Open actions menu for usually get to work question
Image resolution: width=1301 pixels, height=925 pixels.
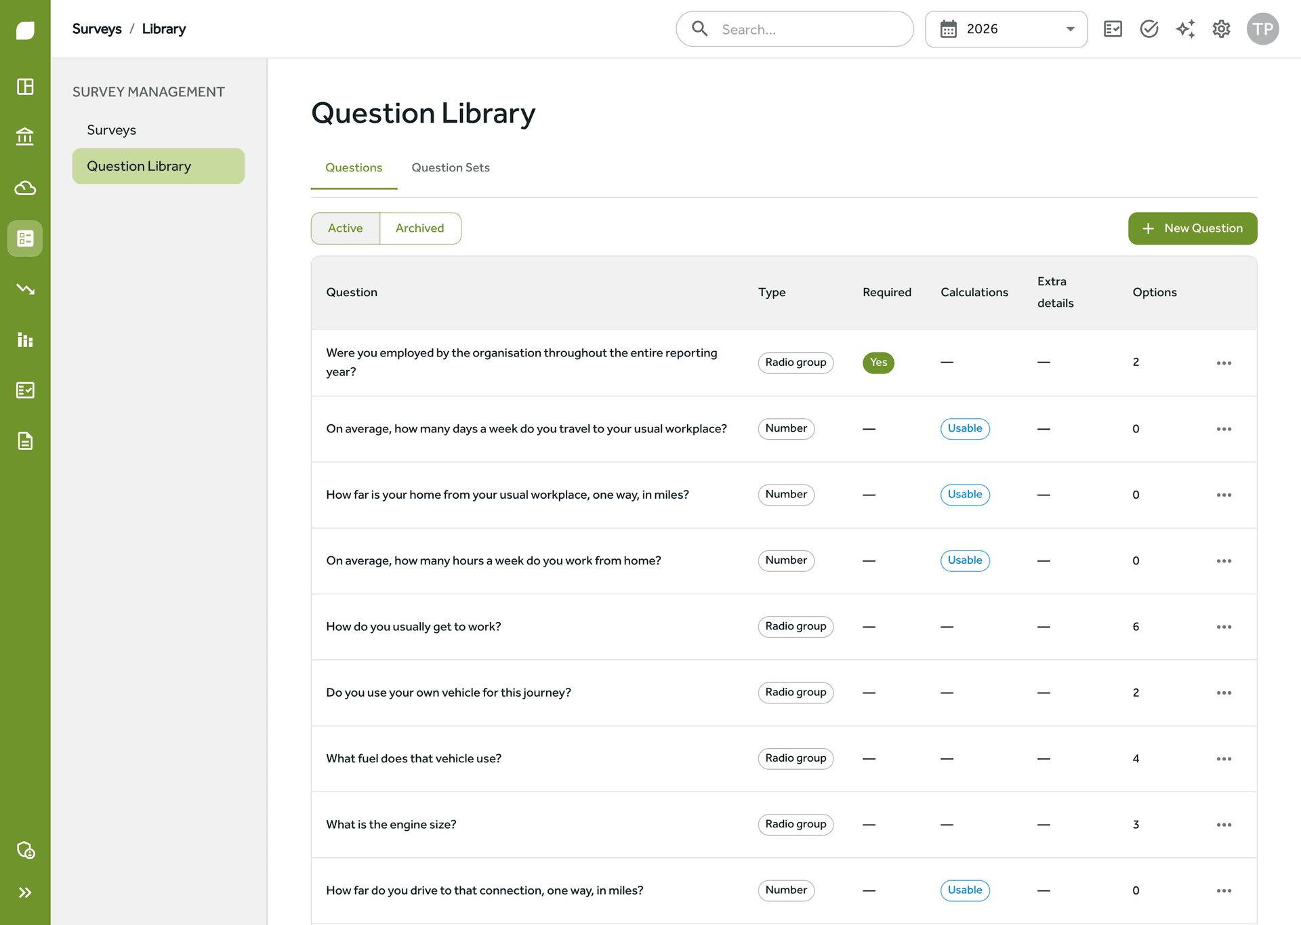tap(1224, 627)
